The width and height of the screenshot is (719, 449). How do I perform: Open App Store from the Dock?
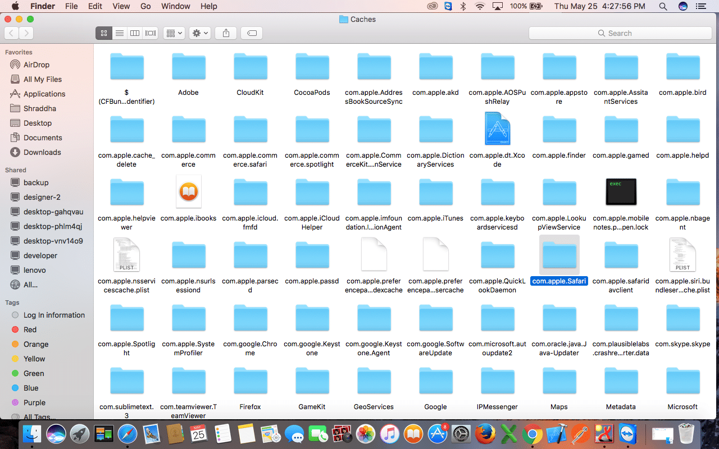[x=437, y=434]
